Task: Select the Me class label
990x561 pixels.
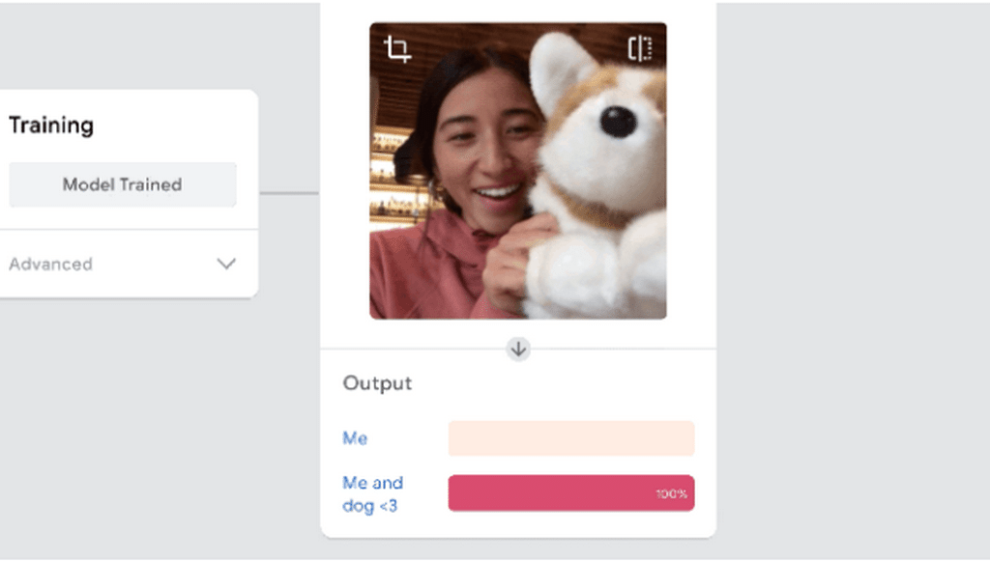Action: [355, 438]
